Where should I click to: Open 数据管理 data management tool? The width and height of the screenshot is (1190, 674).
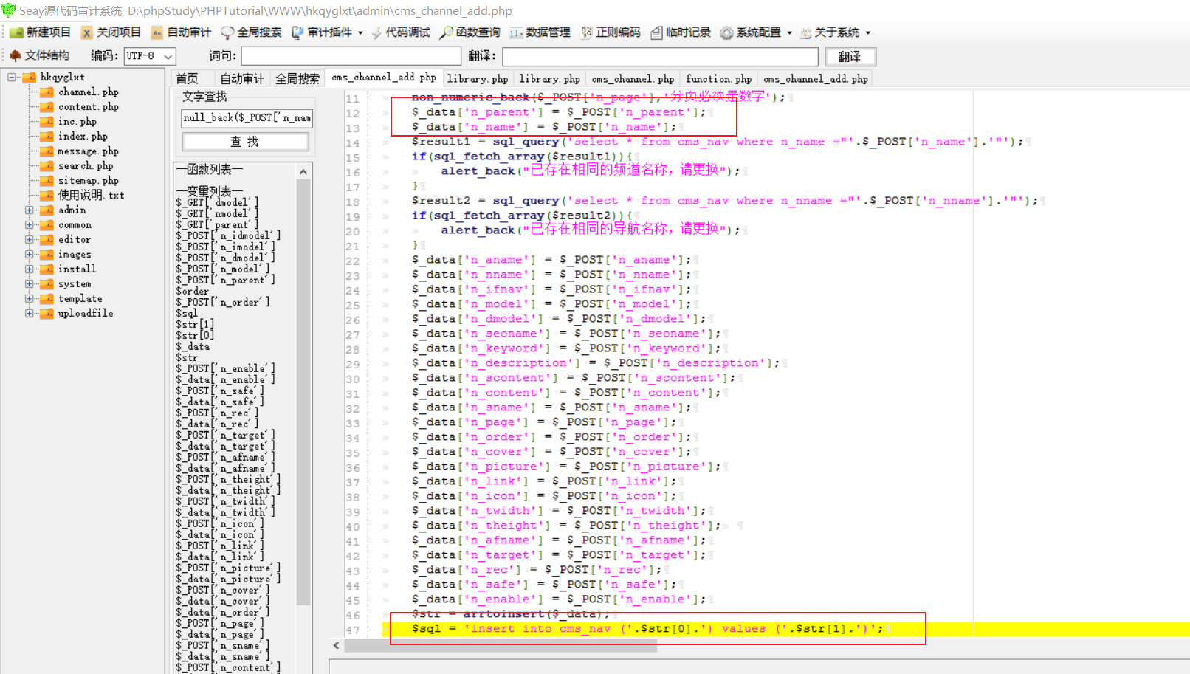540,32
